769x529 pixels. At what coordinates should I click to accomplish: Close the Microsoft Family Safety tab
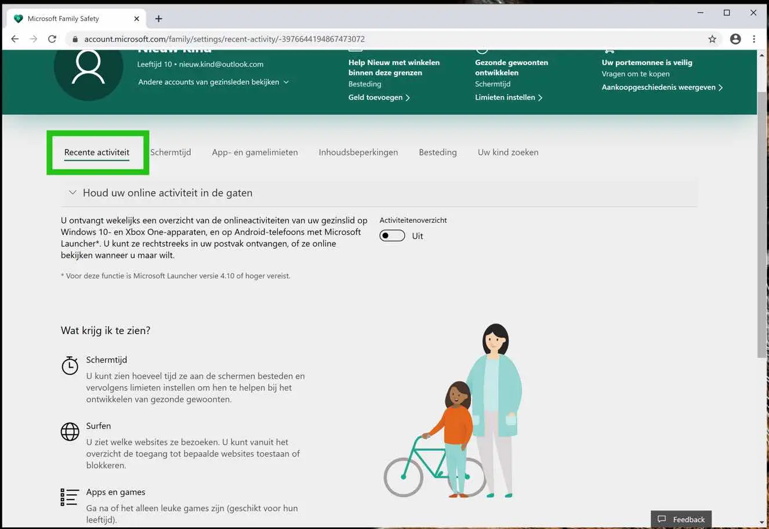pyautogui.click(x=137, y=19)
